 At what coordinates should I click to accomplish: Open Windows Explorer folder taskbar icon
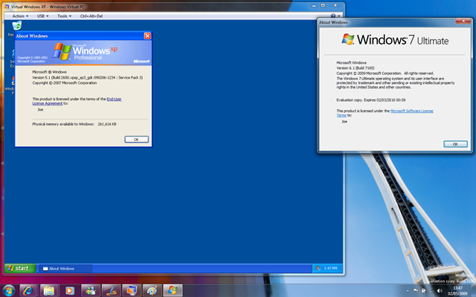tap(48, 290)
